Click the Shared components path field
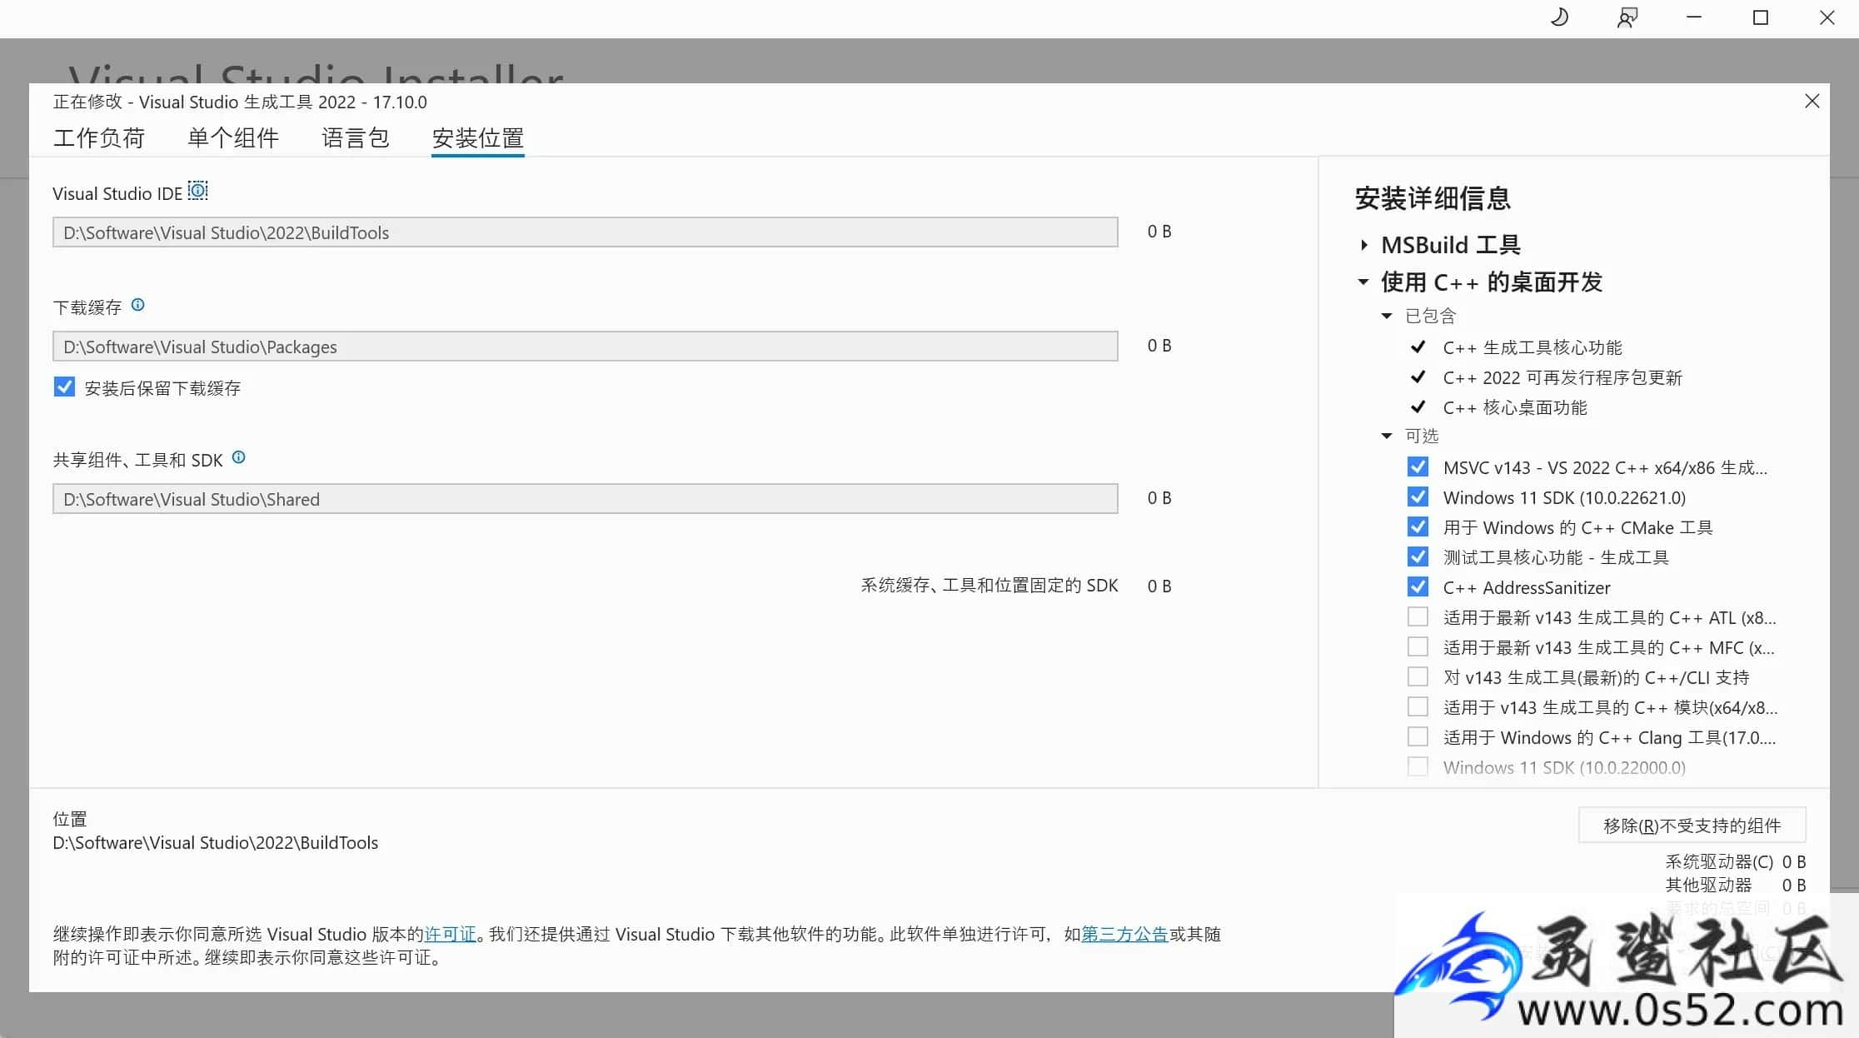This screenshot has width=1859, height=1038. (x=585, y=499)
